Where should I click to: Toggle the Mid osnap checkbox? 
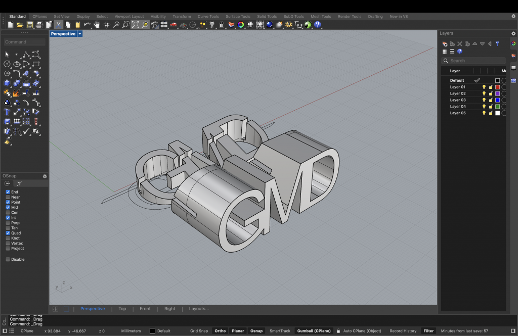[8, 207]
